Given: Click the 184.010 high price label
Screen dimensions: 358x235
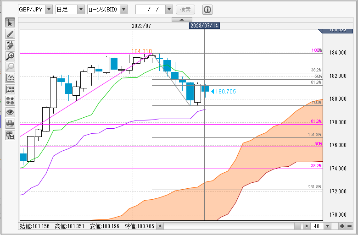Looking at the screenshot, I should click(x=141, y=51).
